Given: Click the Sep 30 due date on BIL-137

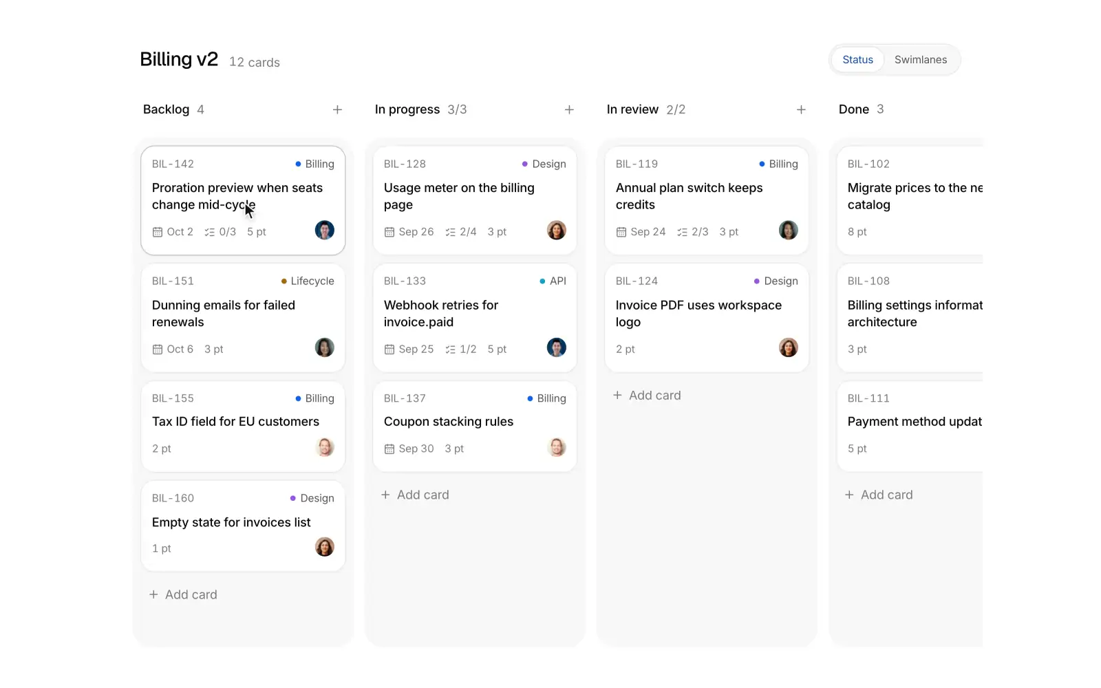Looking at the screenshot, I should 409,449.
